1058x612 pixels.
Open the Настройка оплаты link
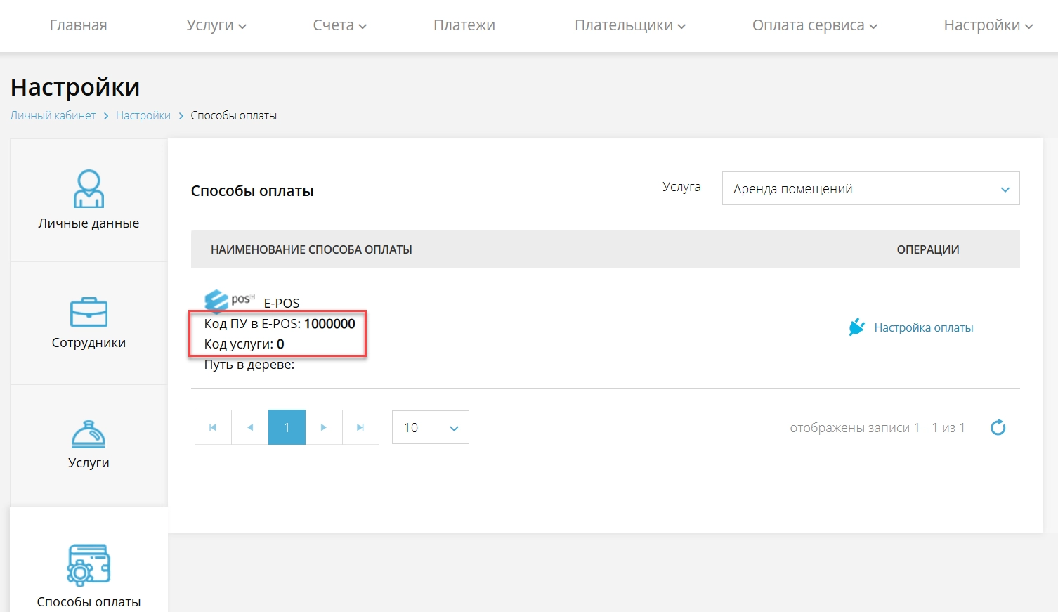pos(924,327)
